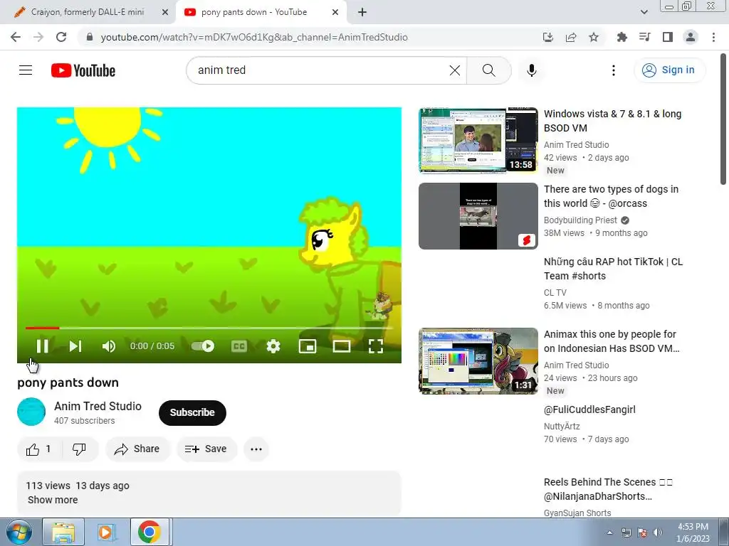Go forward with browser forward arrow
The height and width of the screenshot is (546, 729).
click(x=38, y=37)
